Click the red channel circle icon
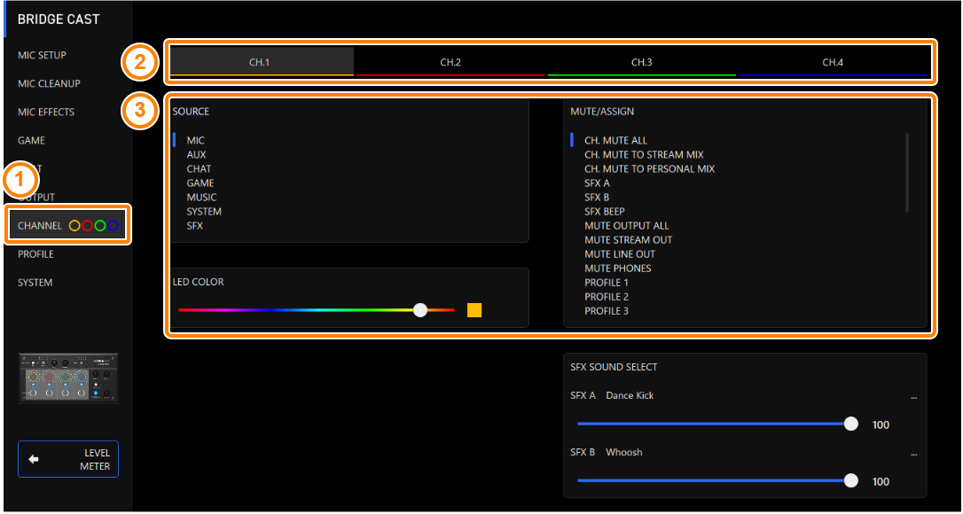The image size is (963, 514). coord(87,226)
